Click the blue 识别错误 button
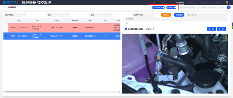 click(179, 15)
